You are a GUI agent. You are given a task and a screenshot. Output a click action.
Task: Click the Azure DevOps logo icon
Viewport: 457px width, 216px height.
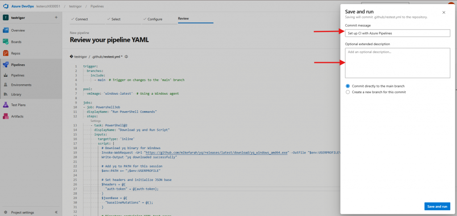[5, 6]
